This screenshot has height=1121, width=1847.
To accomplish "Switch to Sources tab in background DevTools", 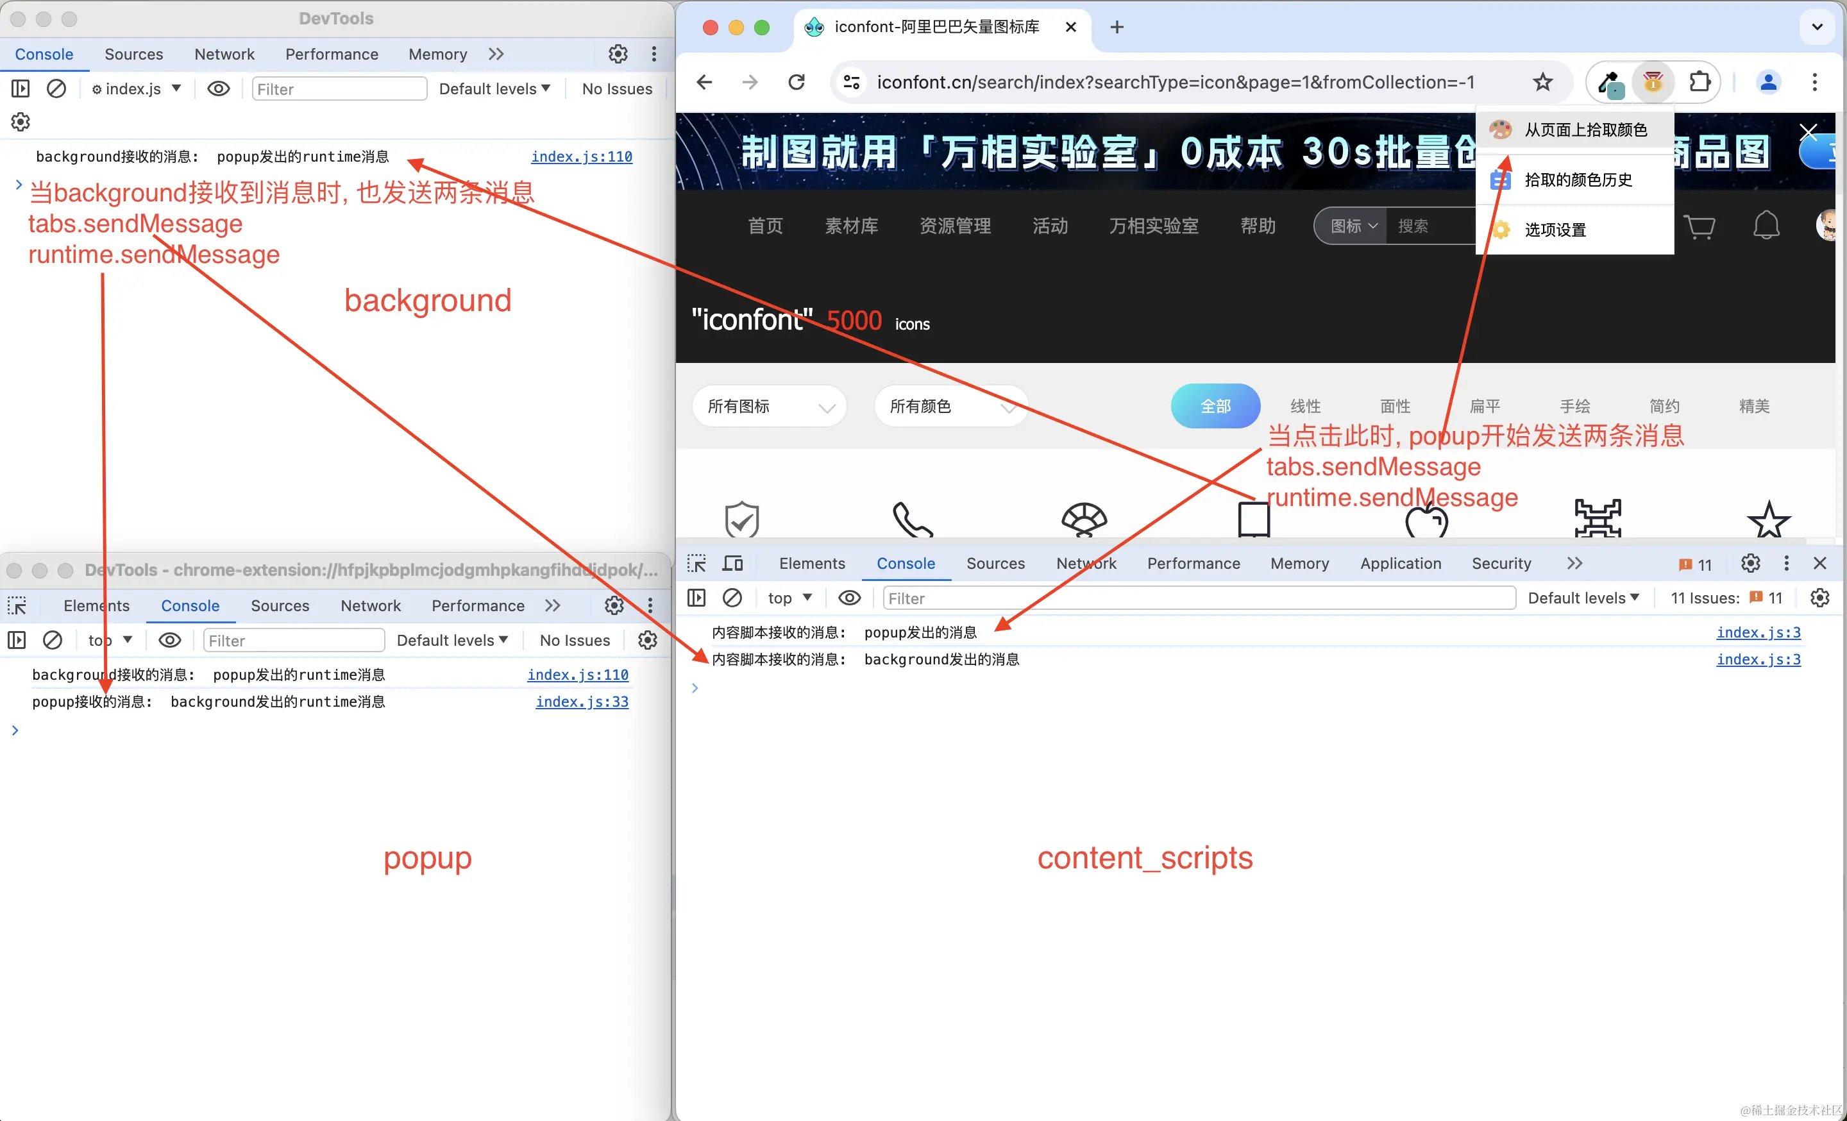I will pos(133,54).
